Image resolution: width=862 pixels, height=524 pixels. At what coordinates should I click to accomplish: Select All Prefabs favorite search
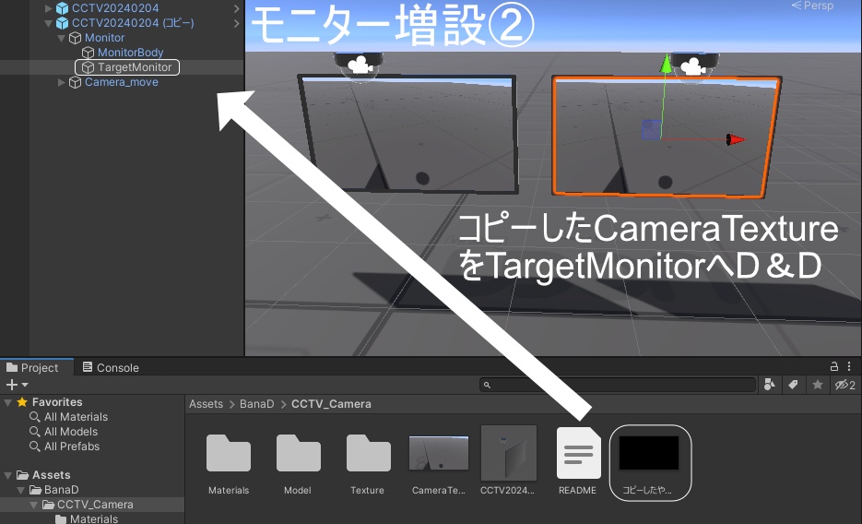pos(72,447)
